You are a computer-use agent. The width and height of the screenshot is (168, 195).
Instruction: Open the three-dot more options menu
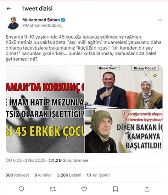160,20
